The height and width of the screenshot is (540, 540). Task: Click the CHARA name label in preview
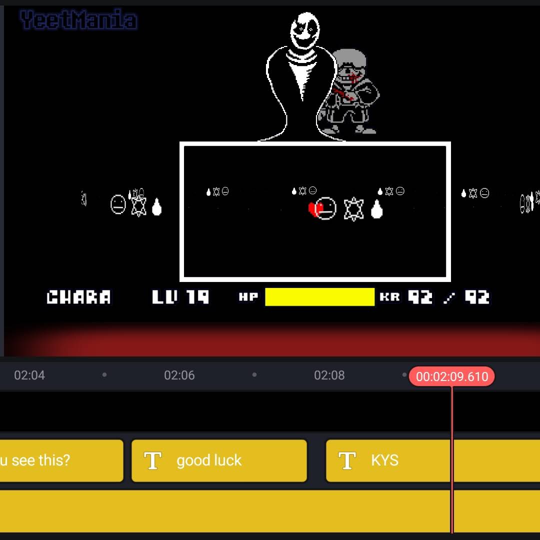pos(79,297)
